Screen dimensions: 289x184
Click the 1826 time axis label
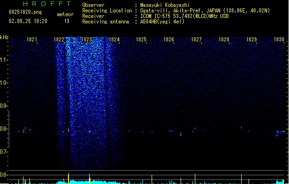tap(169, 40)
